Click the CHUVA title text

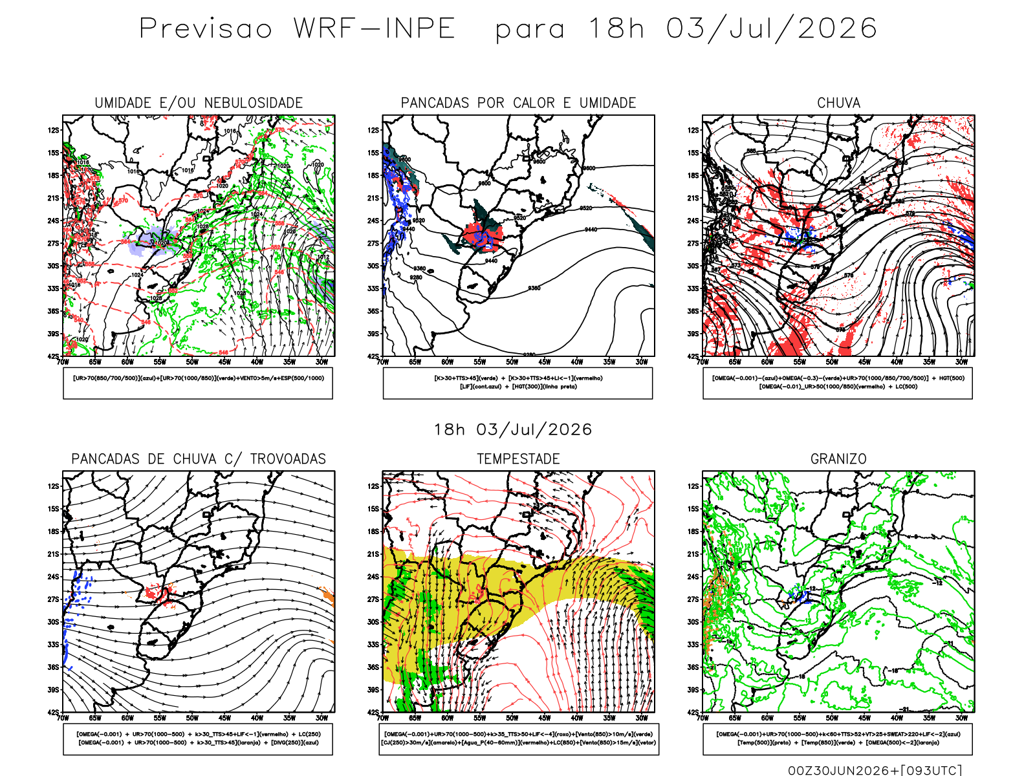coord(838,103)
